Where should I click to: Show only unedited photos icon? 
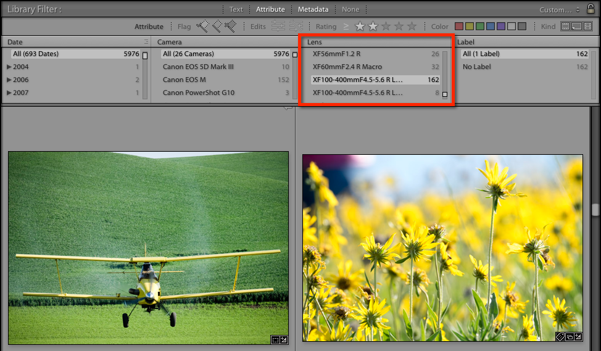296,26
